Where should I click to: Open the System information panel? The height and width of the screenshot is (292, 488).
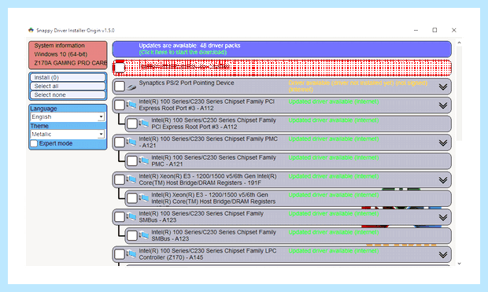click(x=68, y=55)
